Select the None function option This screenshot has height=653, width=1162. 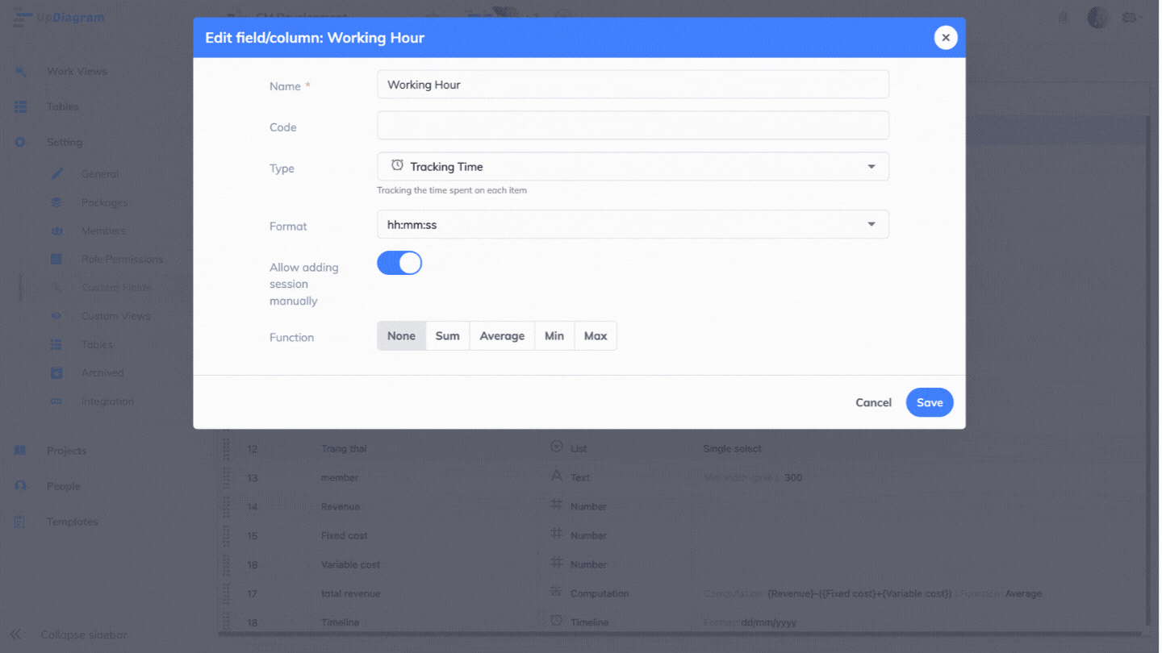401,336
